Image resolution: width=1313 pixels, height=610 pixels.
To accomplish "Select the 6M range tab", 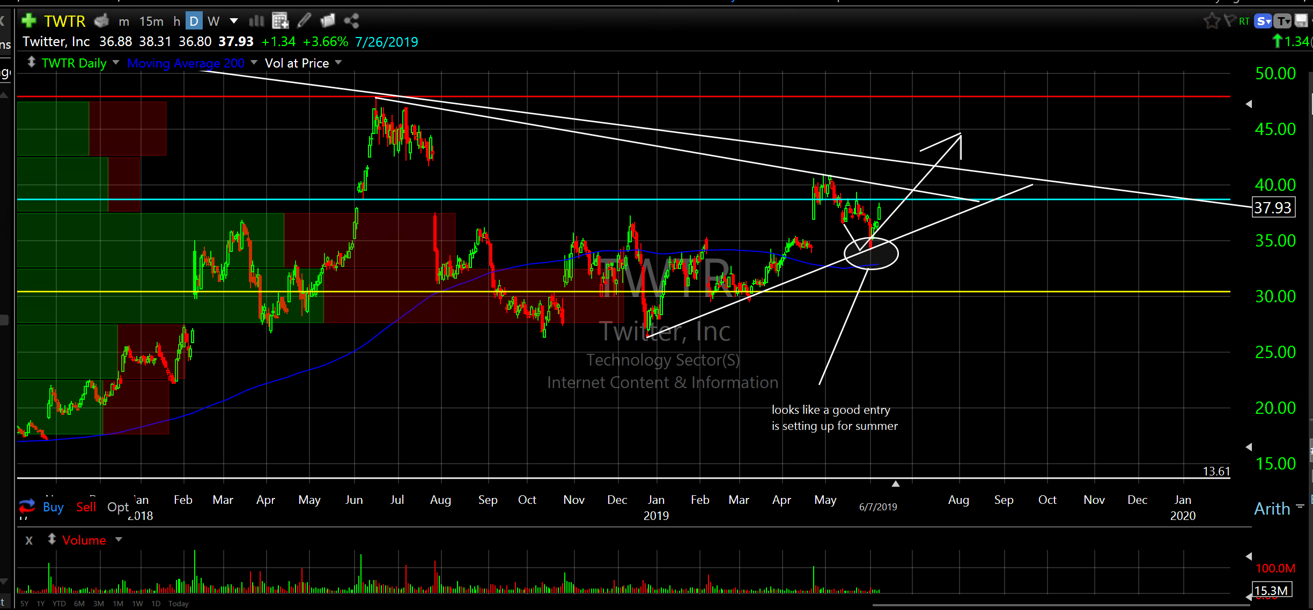I will [79, 604].
